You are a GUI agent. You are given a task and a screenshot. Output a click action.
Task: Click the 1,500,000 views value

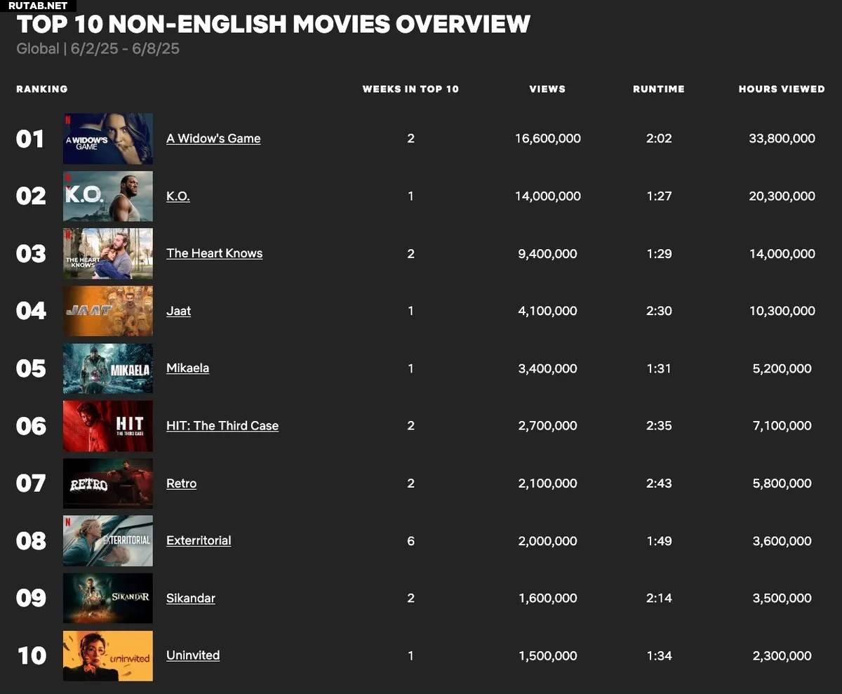click(x=548, y=655)
